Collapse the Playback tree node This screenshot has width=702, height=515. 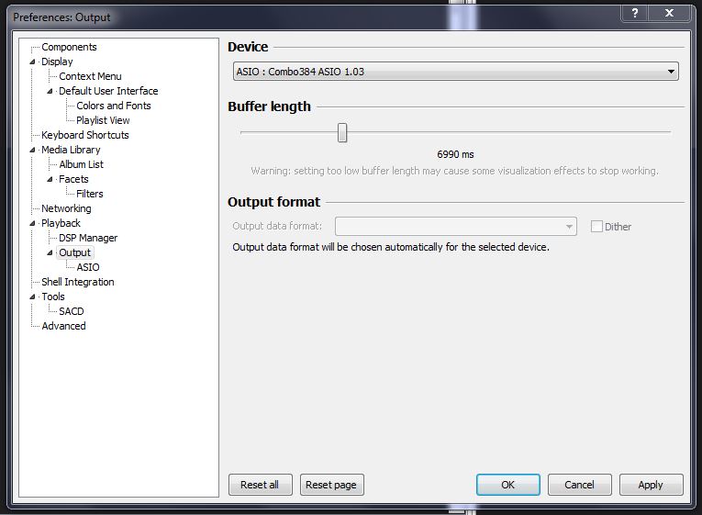32,223
